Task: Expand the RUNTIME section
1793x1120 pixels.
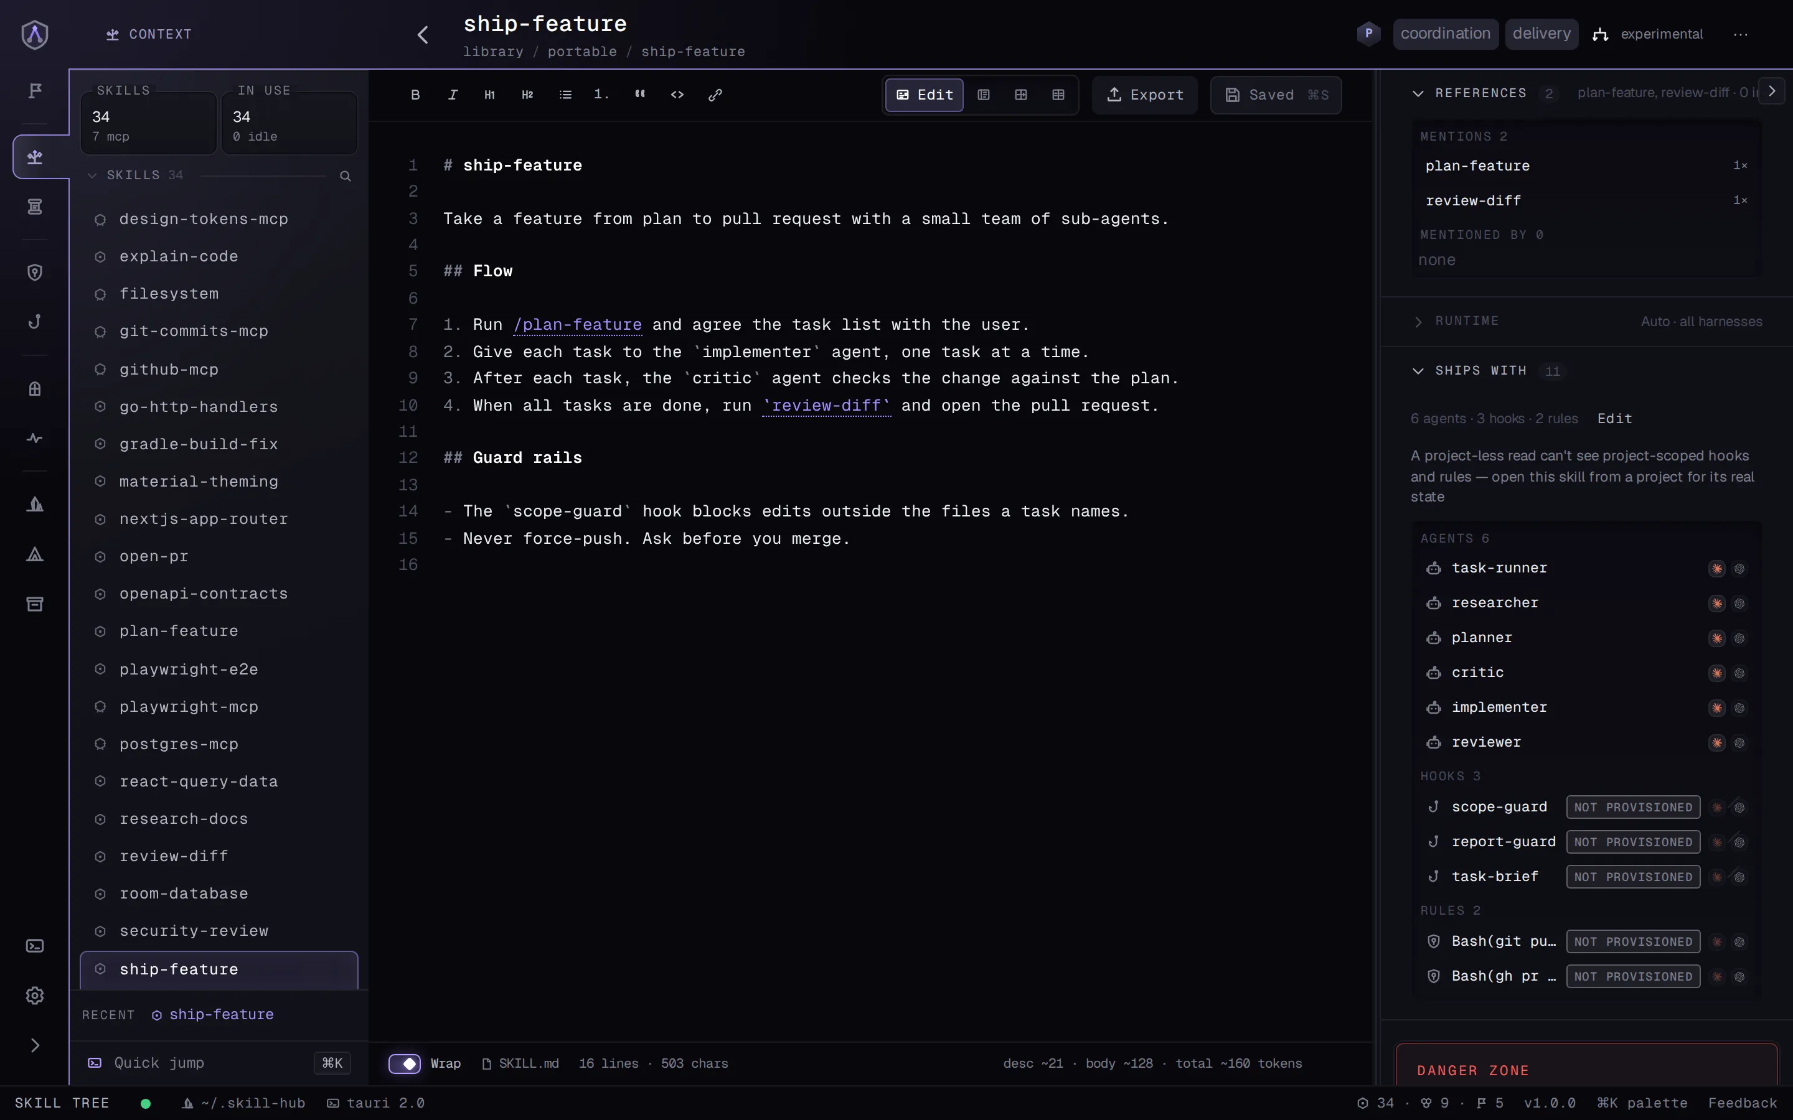Action: pyautogui.click(x=1418, y=322)
